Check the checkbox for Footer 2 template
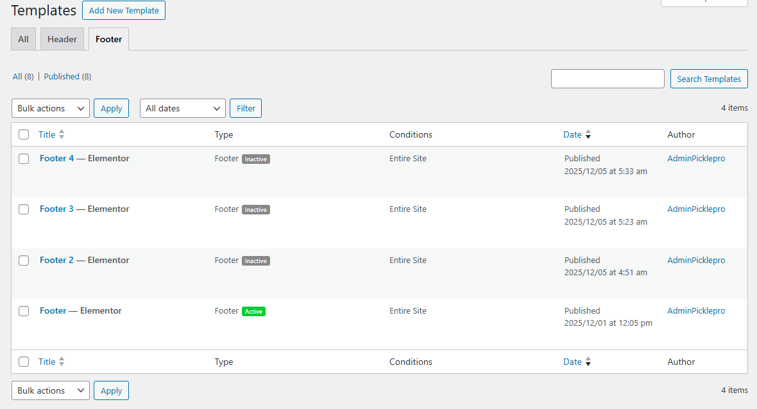Screen dimensions: 757x409 [x=24, y=261]
